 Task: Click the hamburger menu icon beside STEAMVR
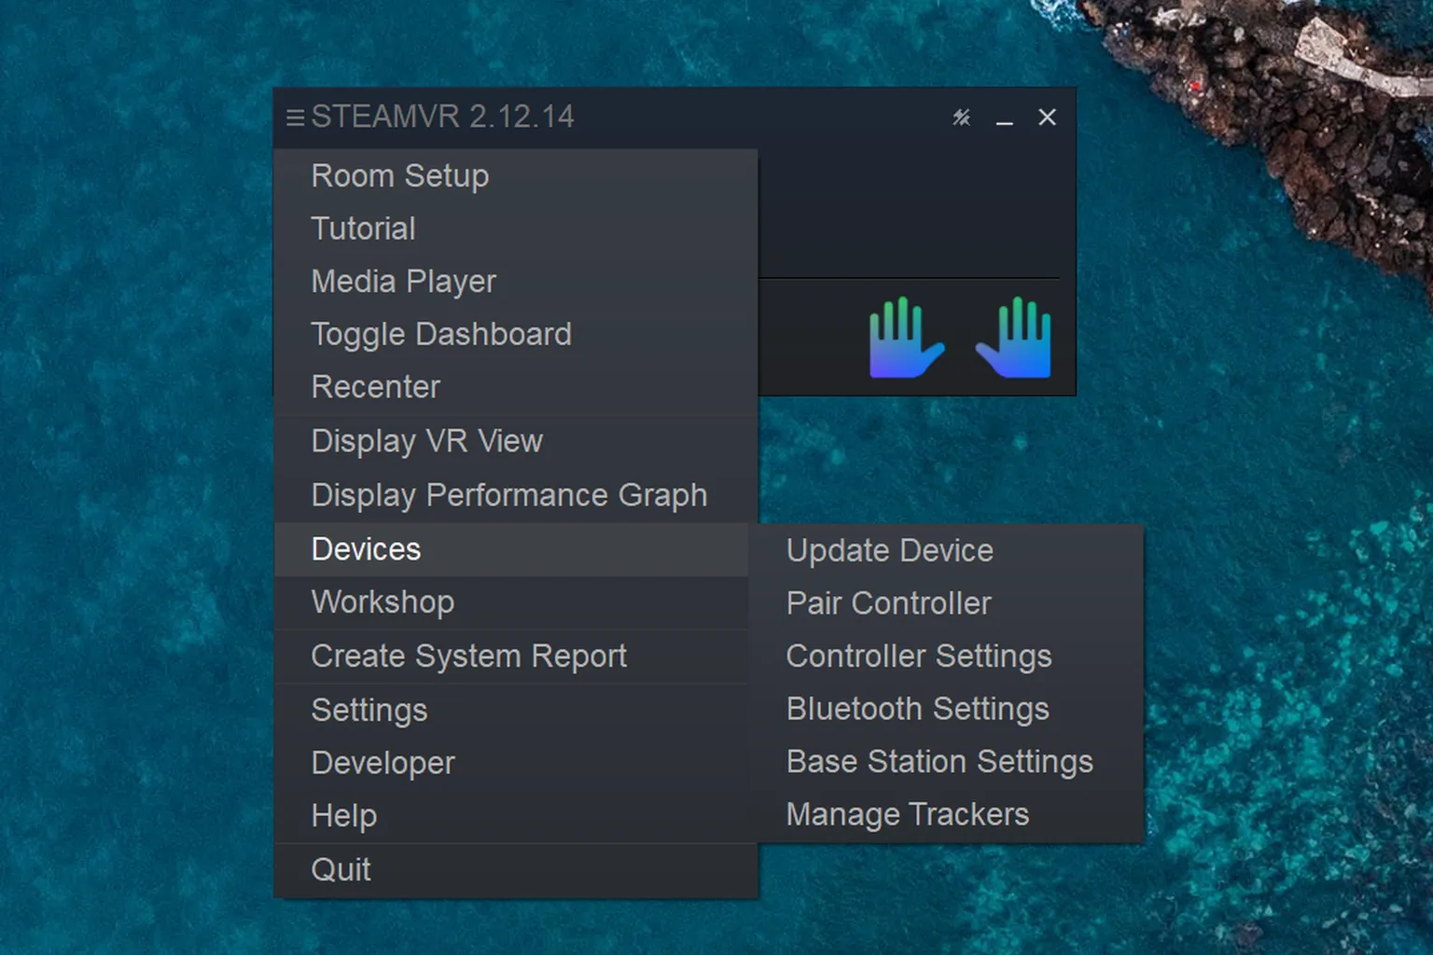click(295, 118)
